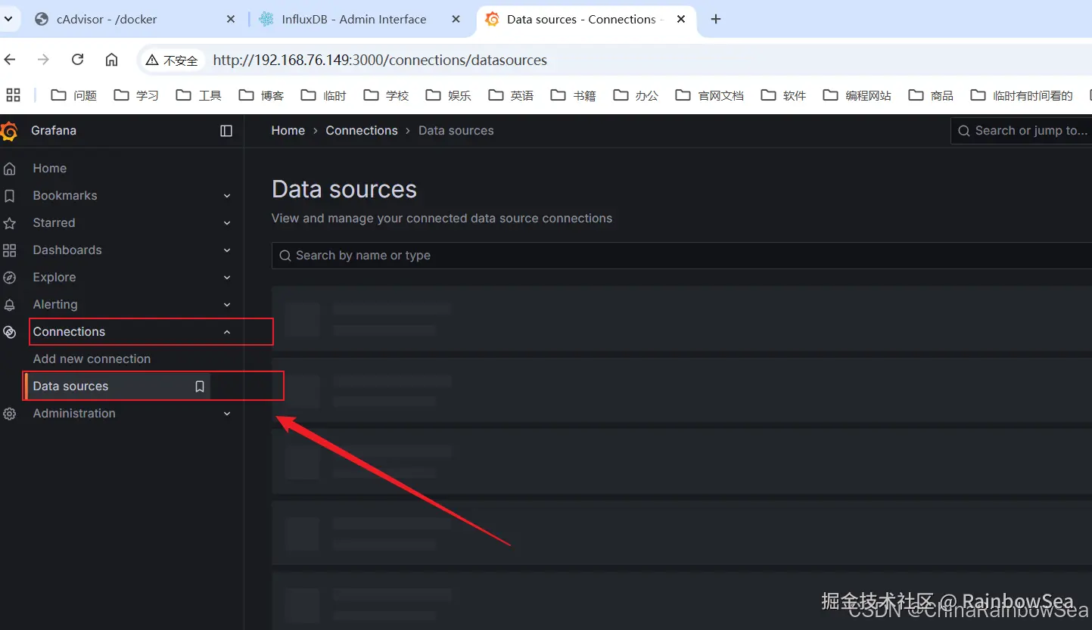Click the Search by name or type box
Screen dimensions: 1092x630
(681, 256)
